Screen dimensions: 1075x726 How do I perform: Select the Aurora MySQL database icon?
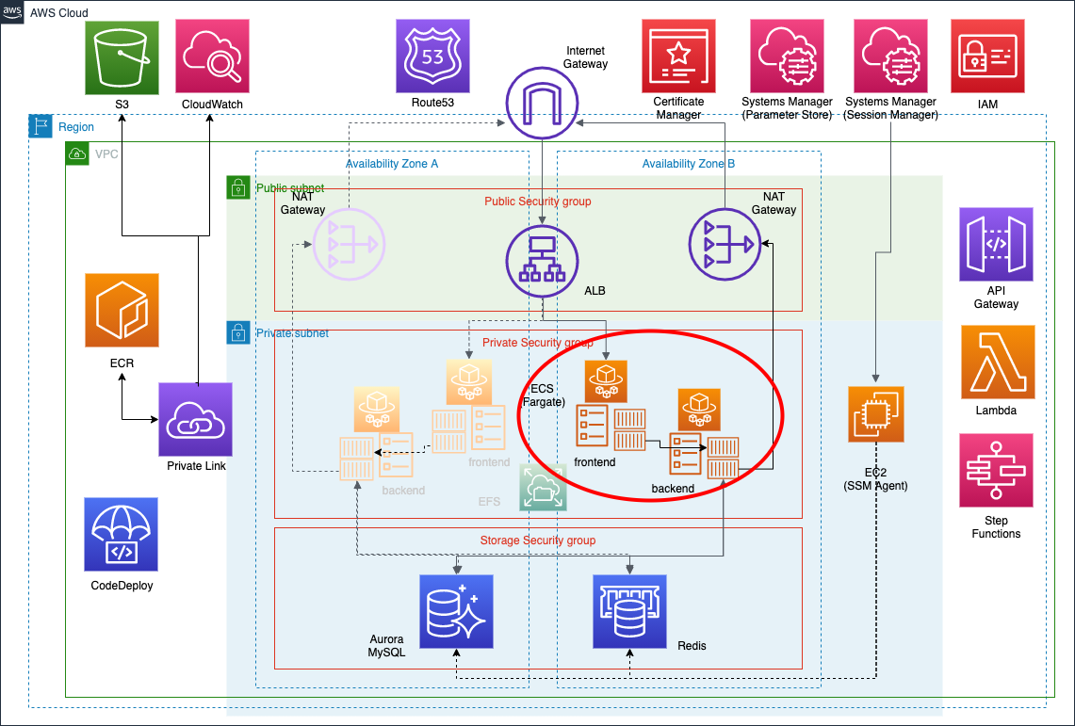457,612
